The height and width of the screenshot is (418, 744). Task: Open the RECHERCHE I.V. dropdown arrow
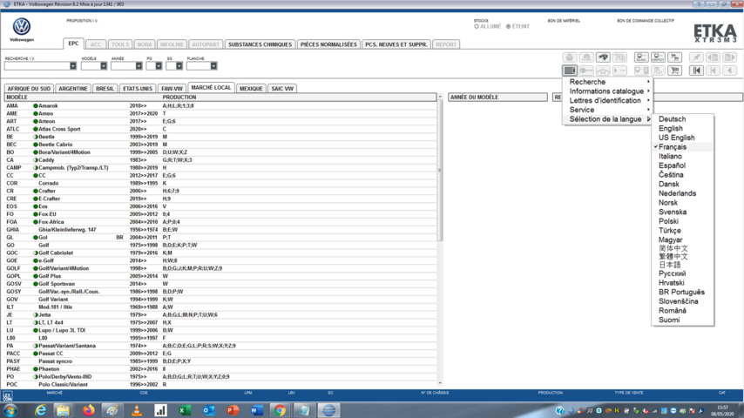pos(73,66)
